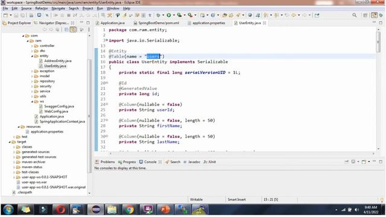Open the Project menu

click(x=87, y=8)
